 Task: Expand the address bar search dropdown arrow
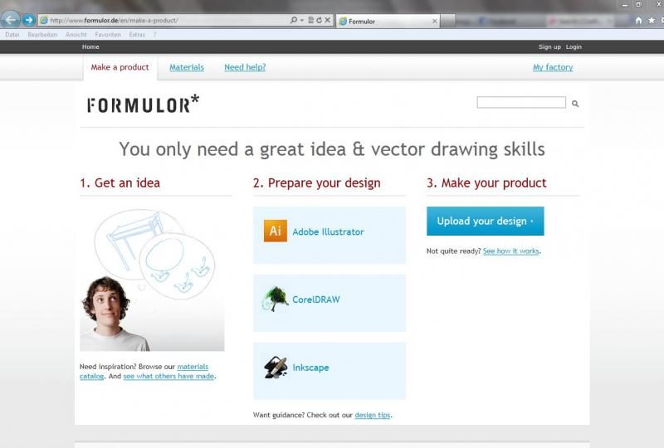coord(302,20)
